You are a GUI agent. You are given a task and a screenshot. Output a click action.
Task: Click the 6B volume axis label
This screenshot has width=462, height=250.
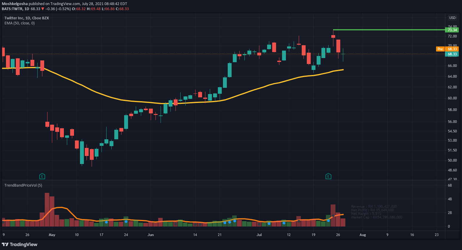point(450,185)
